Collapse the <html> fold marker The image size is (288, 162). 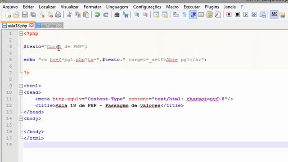click(21, 86)
